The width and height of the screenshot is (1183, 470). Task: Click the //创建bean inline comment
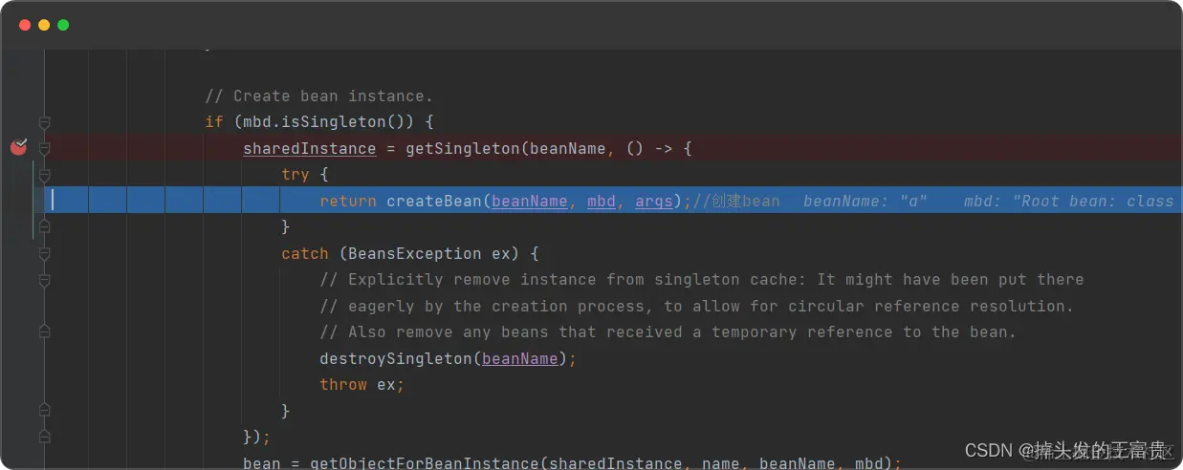click(x=736, y=201)
